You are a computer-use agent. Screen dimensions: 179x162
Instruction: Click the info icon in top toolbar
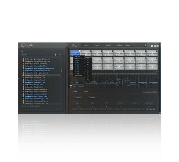tap(152, 46)
